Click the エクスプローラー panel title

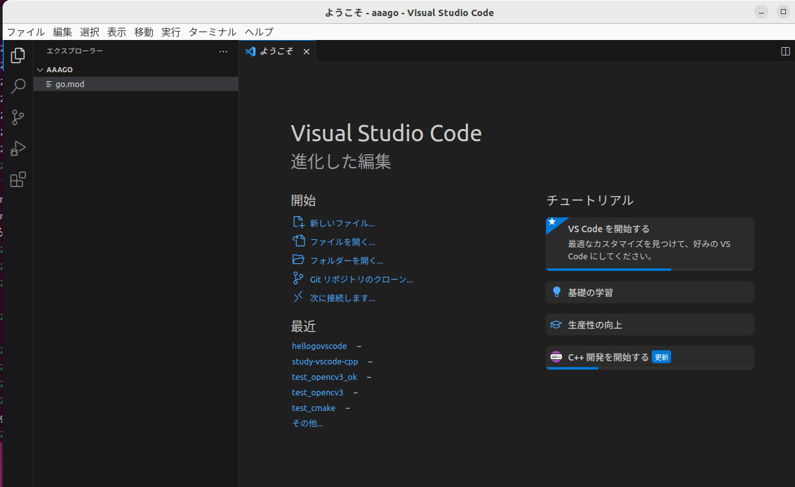pyautogui.click(x=74, y=51)
